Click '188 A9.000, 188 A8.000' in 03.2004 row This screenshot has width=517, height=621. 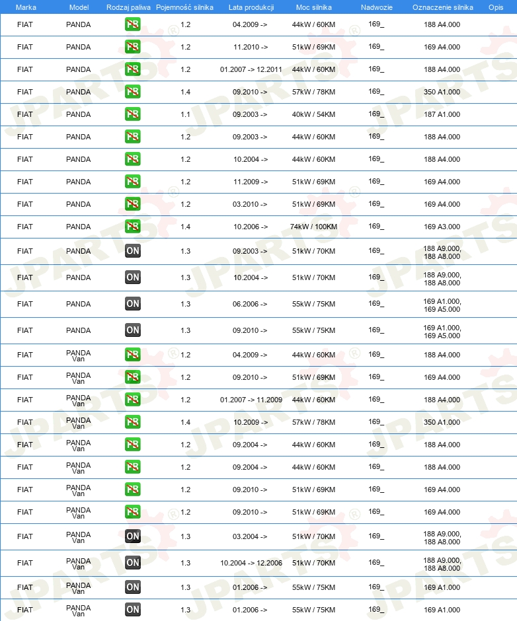[442, 538]
